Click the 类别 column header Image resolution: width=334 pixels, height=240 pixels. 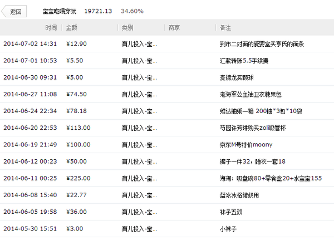(127, 27)
